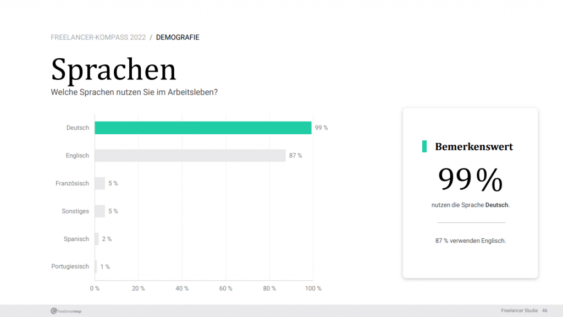The height and width of the screenshot is (317, 563).
Task: Click the 87 % label next to Englisch bar
Action: click(x=295, y=155)
